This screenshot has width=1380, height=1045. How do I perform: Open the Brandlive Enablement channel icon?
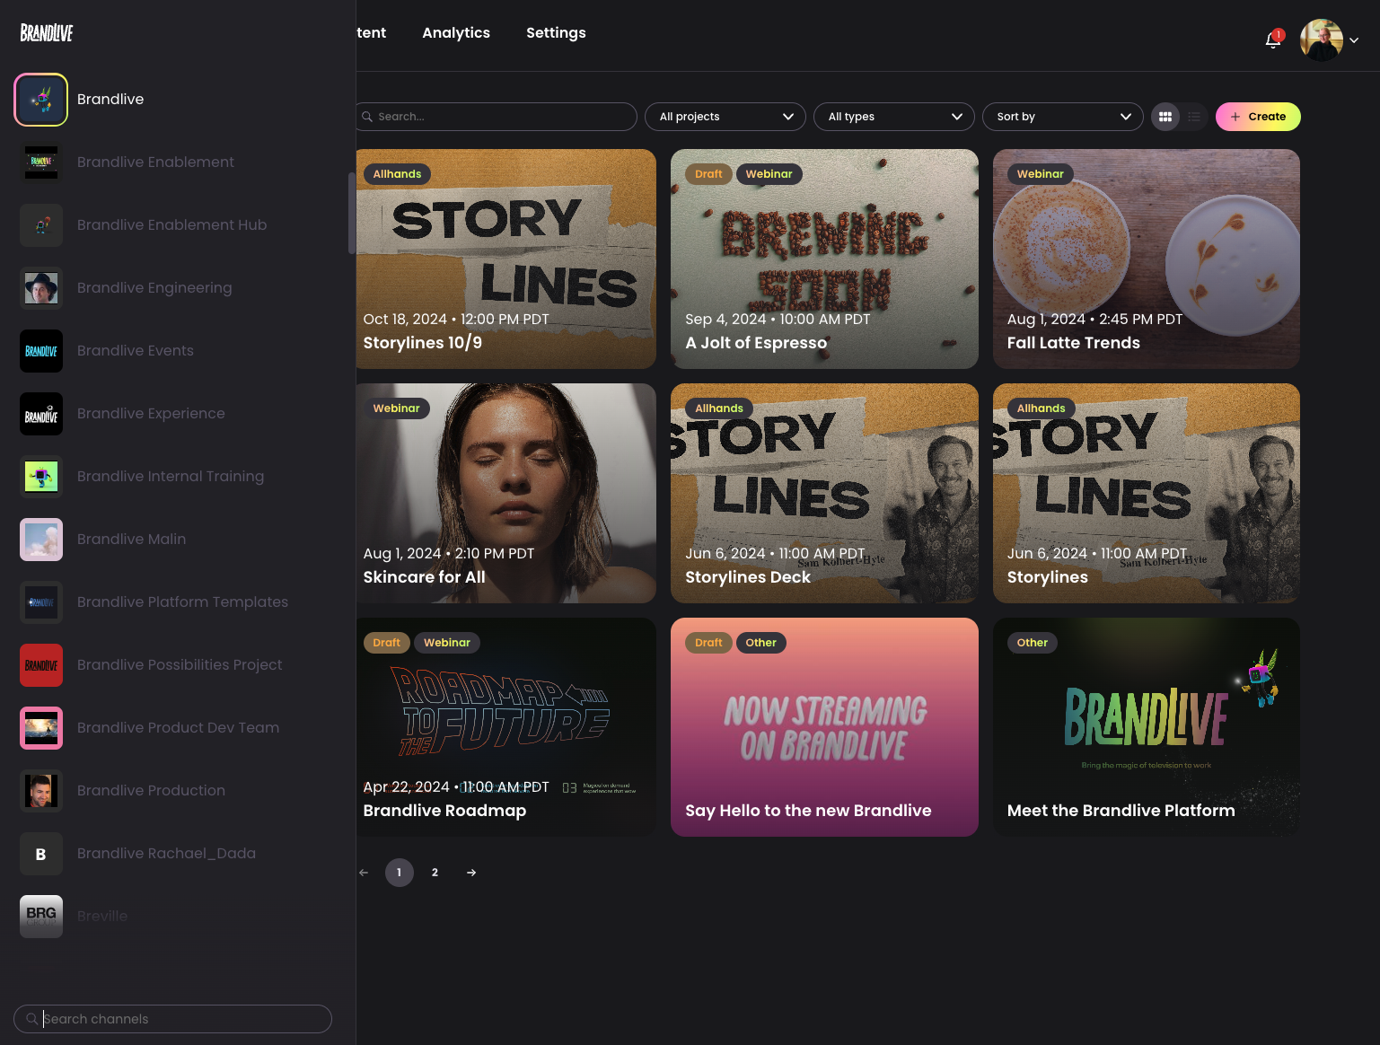point(41,162)
